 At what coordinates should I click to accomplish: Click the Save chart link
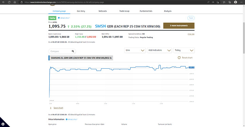58,108
